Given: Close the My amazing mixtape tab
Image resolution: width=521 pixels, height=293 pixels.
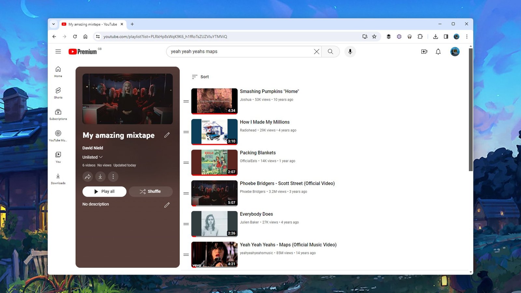Looking at the screenshot, I should (x=122, y=24).
